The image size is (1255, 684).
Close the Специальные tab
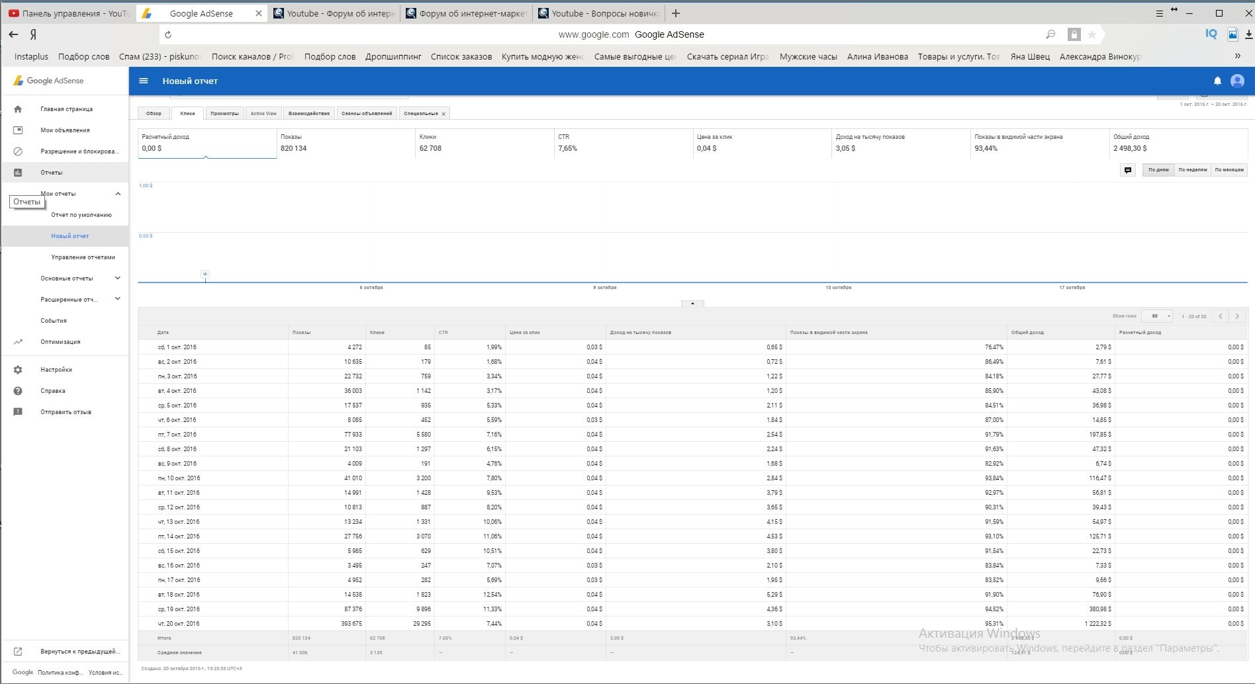click(x=443, y=114)
